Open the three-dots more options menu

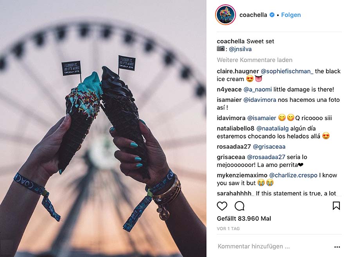(x=337, y=247)
